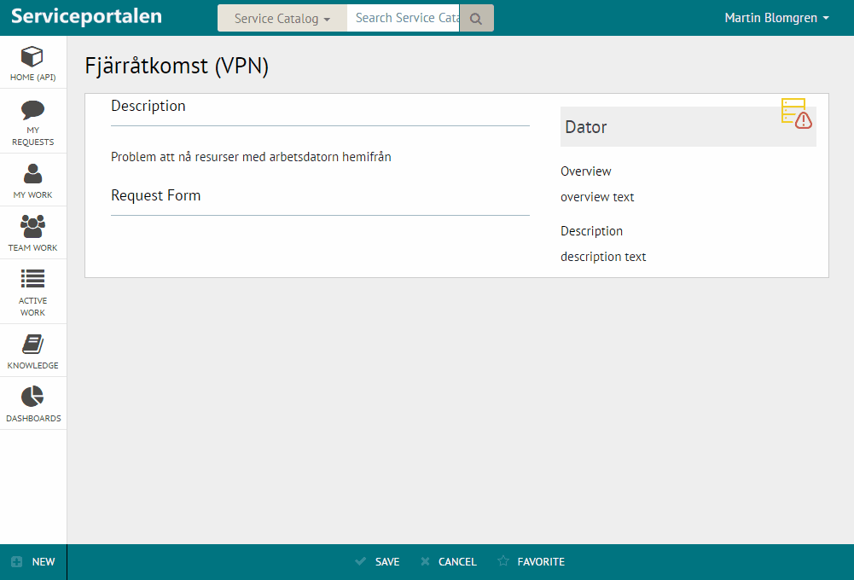Click the Overview label under Dator

[x=586, y=171]
